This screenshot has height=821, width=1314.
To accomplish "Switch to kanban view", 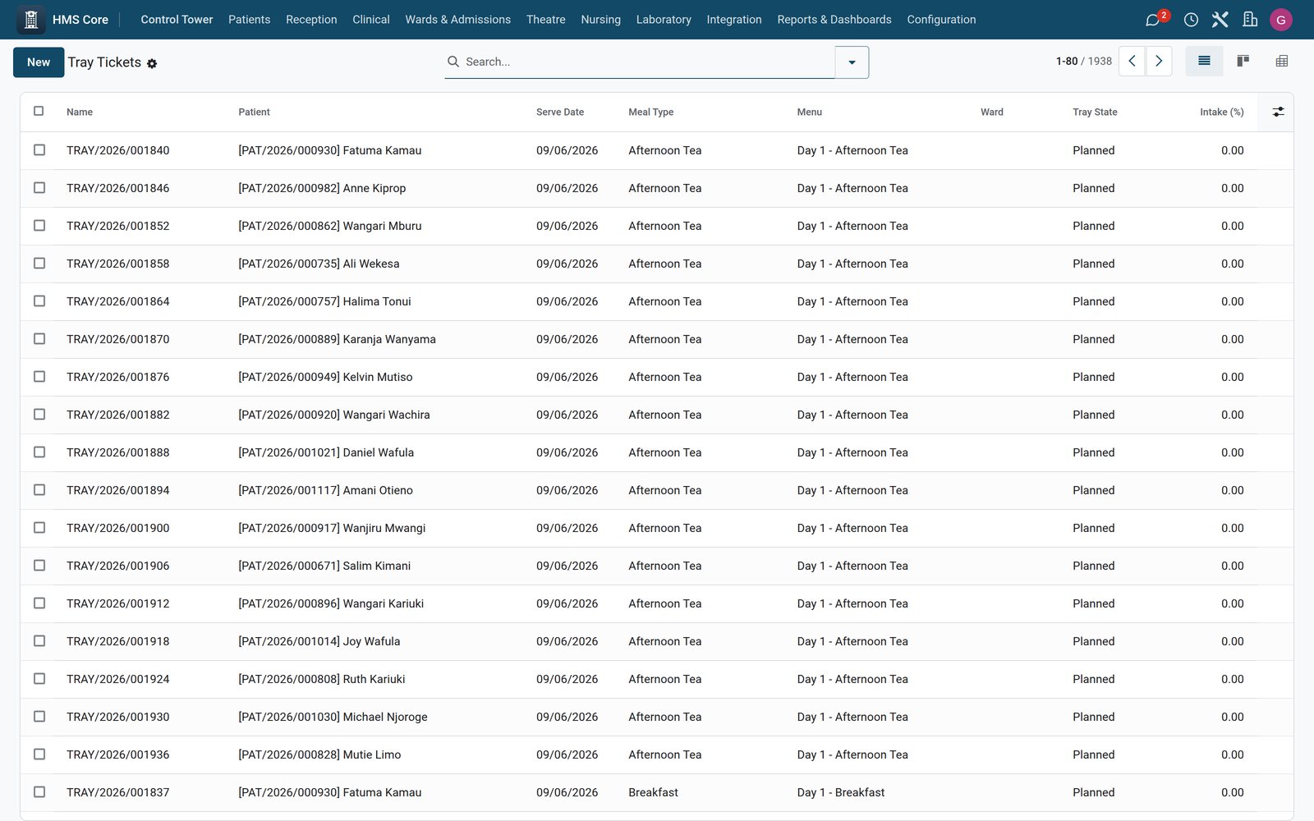I will 1243,62.
